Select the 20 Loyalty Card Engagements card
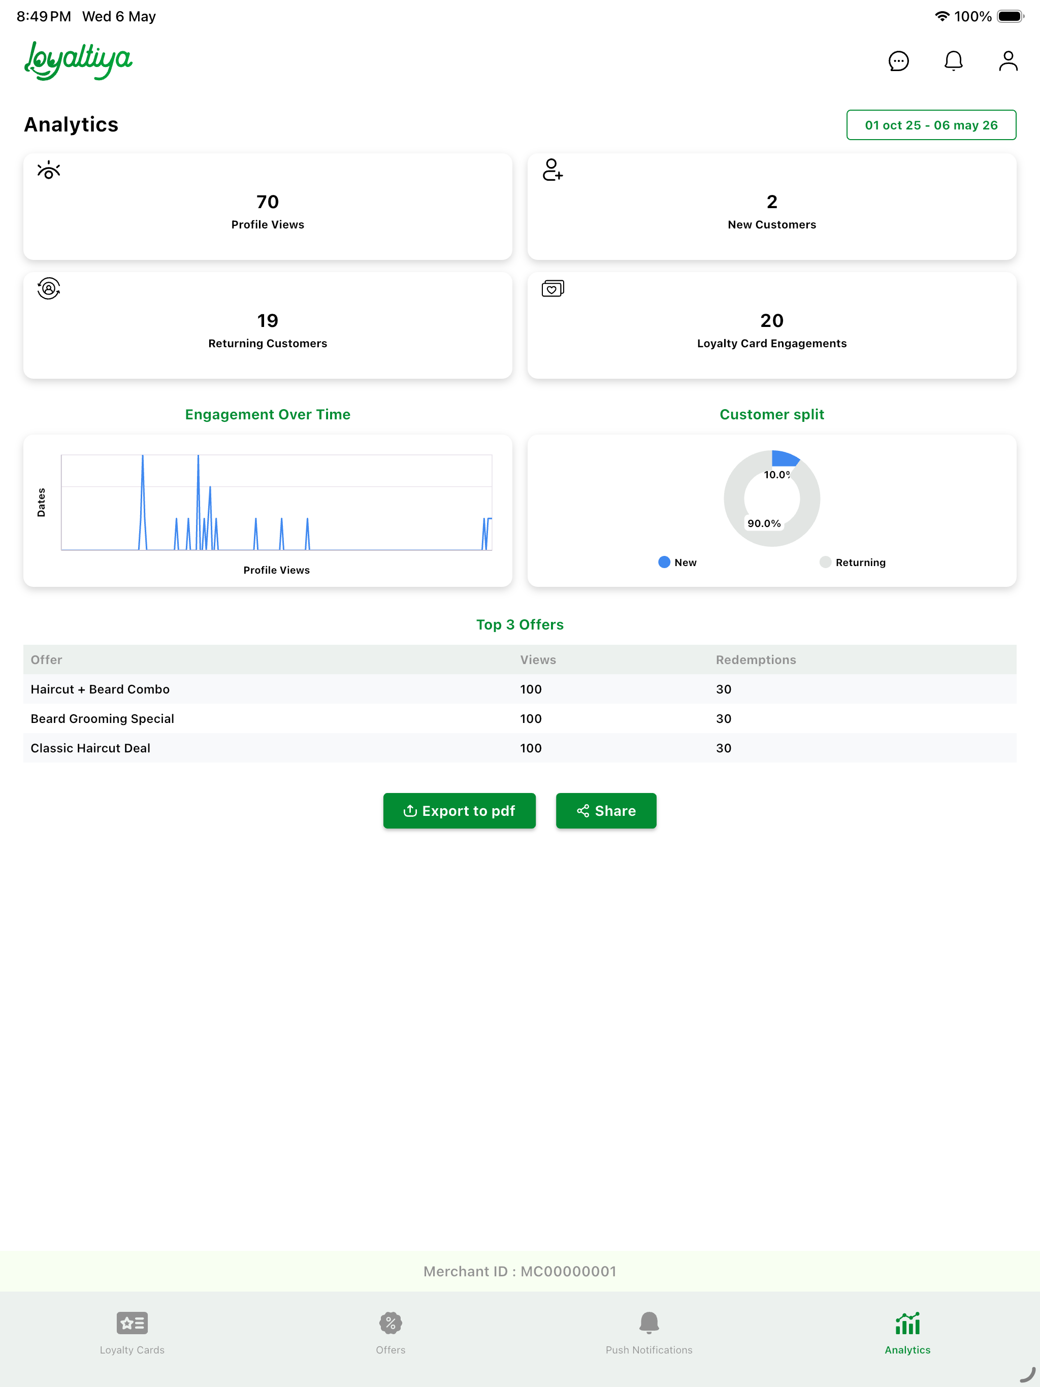This screenshot has width=1040, height=1387. pyautogui.click(x=771, y=325)
